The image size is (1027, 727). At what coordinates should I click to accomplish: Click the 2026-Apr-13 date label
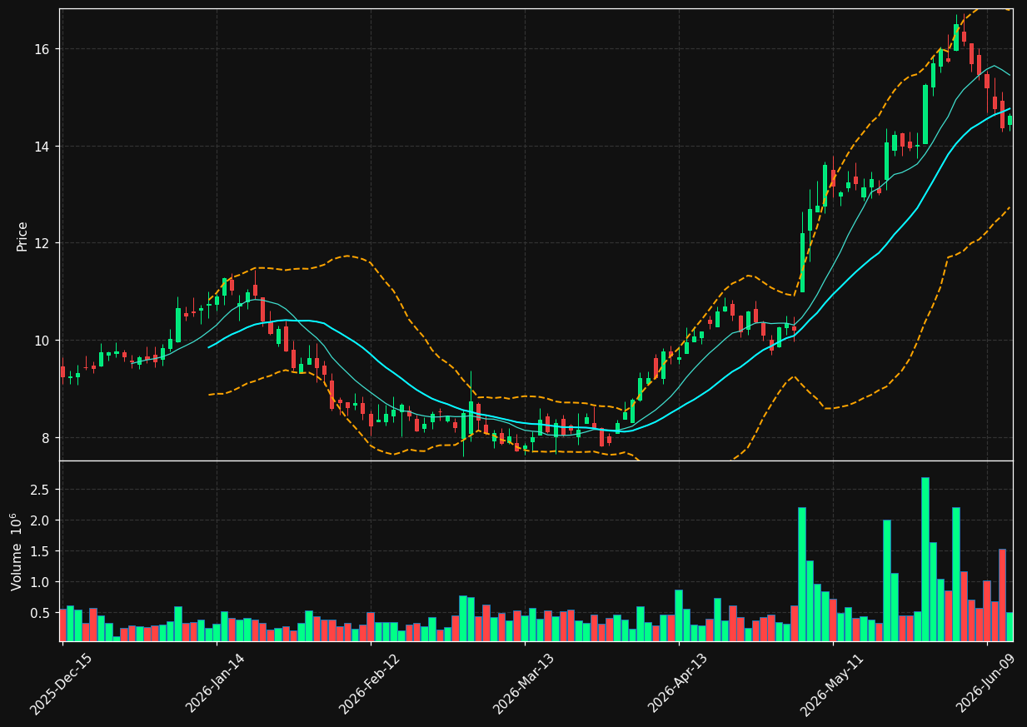677,684
